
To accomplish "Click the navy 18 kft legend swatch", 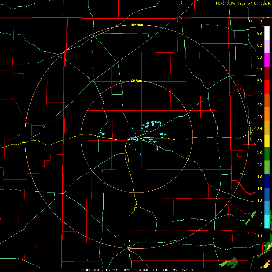I will click(267, 181).
